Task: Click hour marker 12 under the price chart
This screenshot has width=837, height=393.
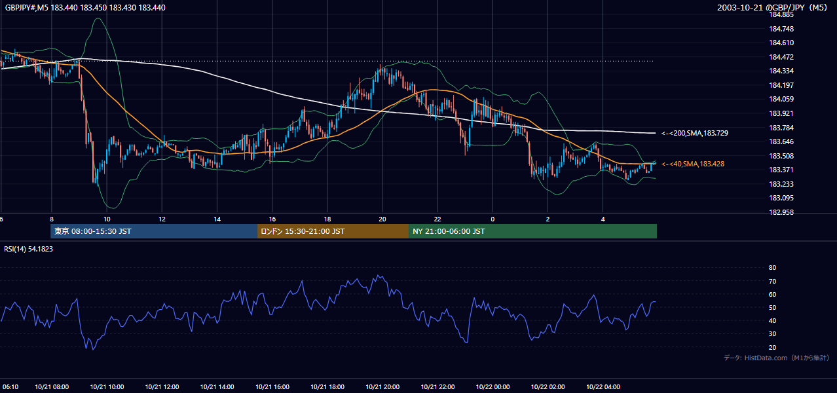Action: click(162, 219)
